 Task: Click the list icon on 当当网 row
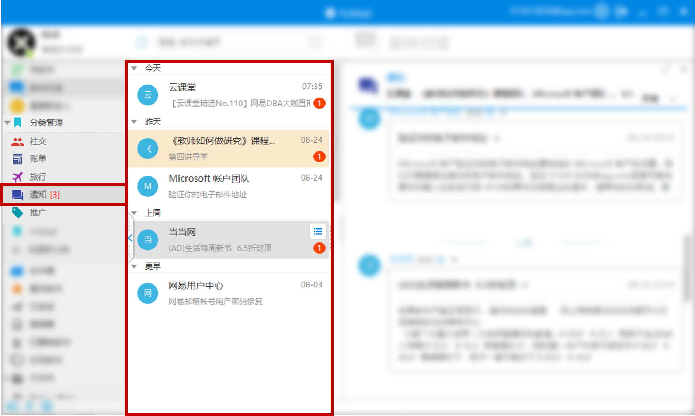(x=318, y=231)
